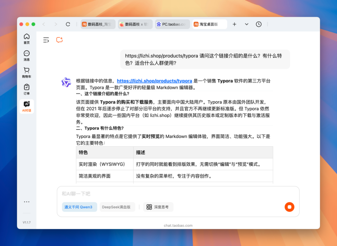Reload the page with refresh icon
The image size is (337, 246).
pos(68,24)
